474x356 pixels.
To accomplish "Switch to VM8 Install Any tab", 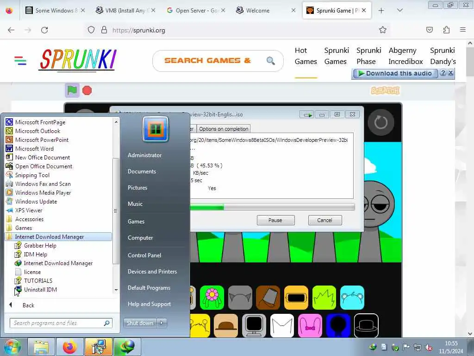I will coord(125,11).
